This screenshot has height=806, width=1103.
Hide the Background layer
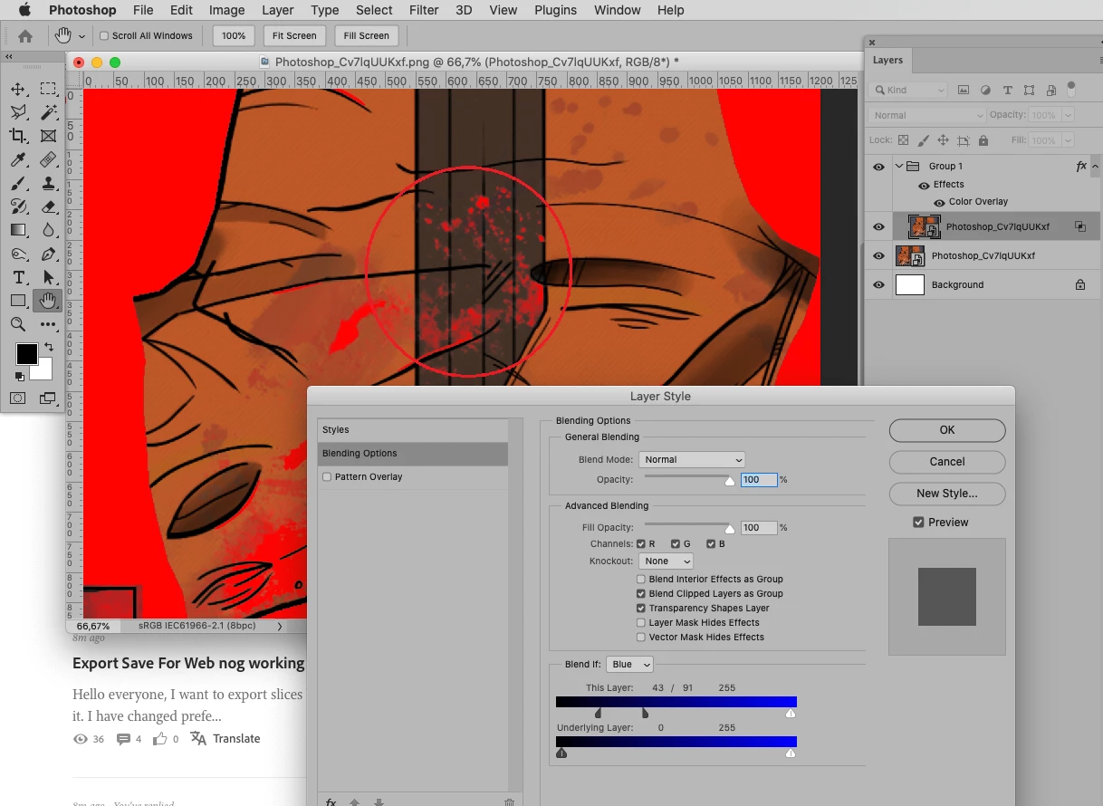[878, 284]
